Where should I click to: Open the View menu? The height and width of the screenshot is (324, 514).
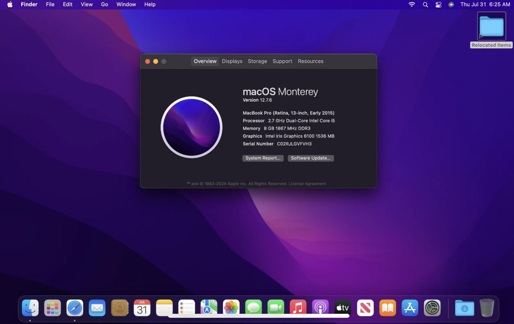pyautogui.click(x=87, y=4)
